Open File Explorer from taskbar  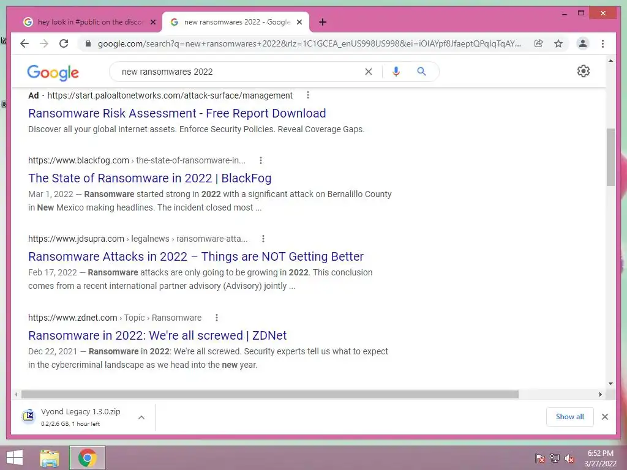[50, 458]
